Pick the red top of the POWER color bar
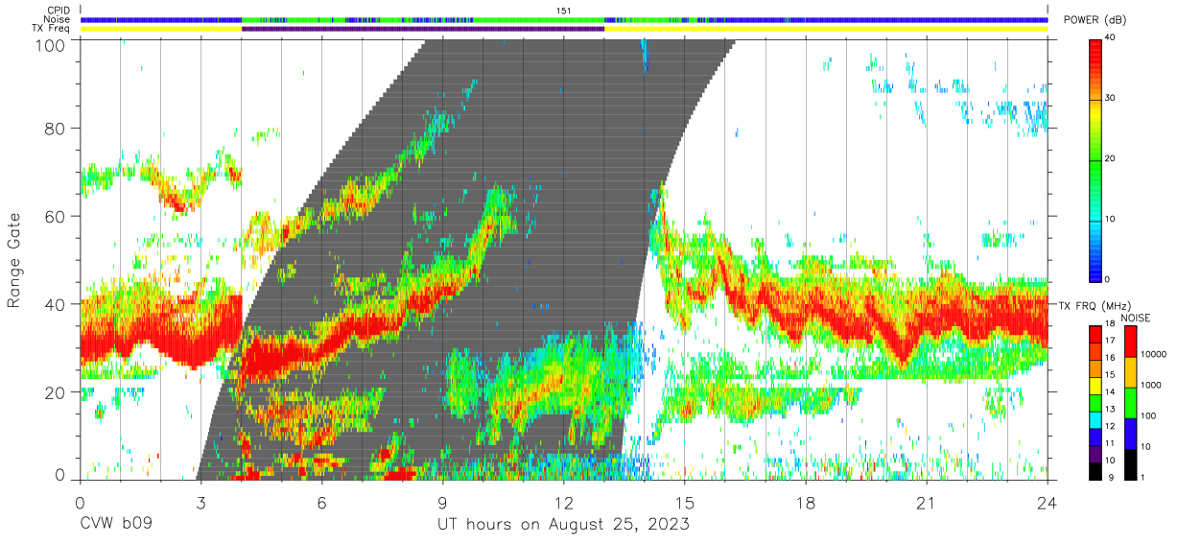Viewport: 1178px width, 544px height. click(1096, 50)
